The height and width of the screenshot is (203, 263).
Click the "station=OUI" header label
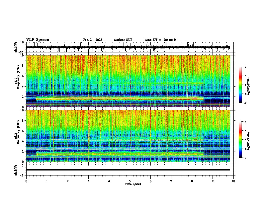coord(123,40)
